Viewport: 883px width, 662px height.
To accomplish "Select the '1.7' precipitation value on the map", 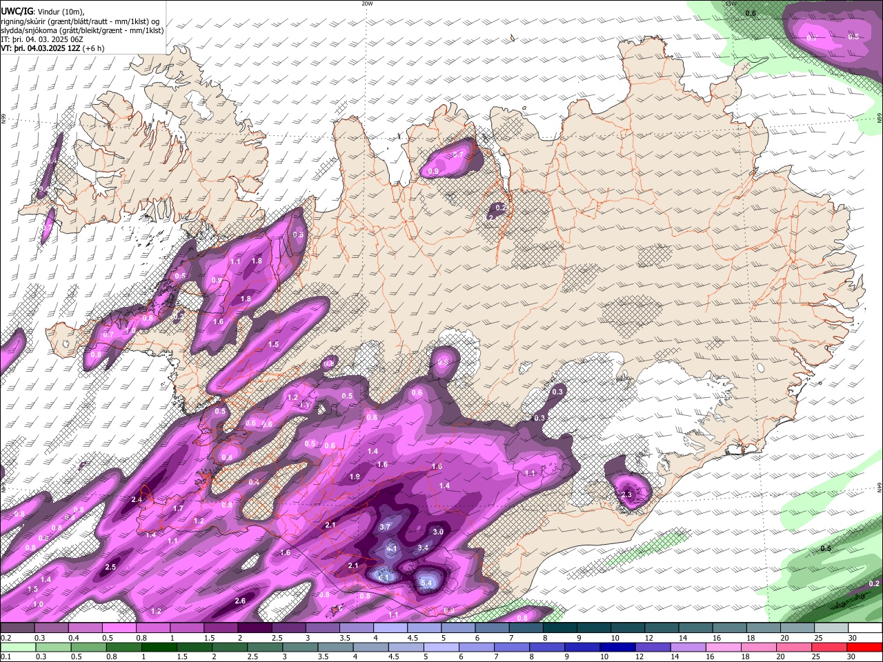I will 178,508.
